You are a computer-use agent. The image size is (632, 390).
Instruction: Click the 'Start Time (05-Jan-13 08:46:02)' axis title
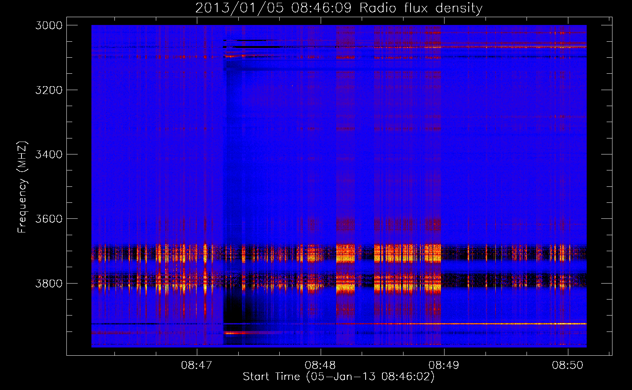339,377
